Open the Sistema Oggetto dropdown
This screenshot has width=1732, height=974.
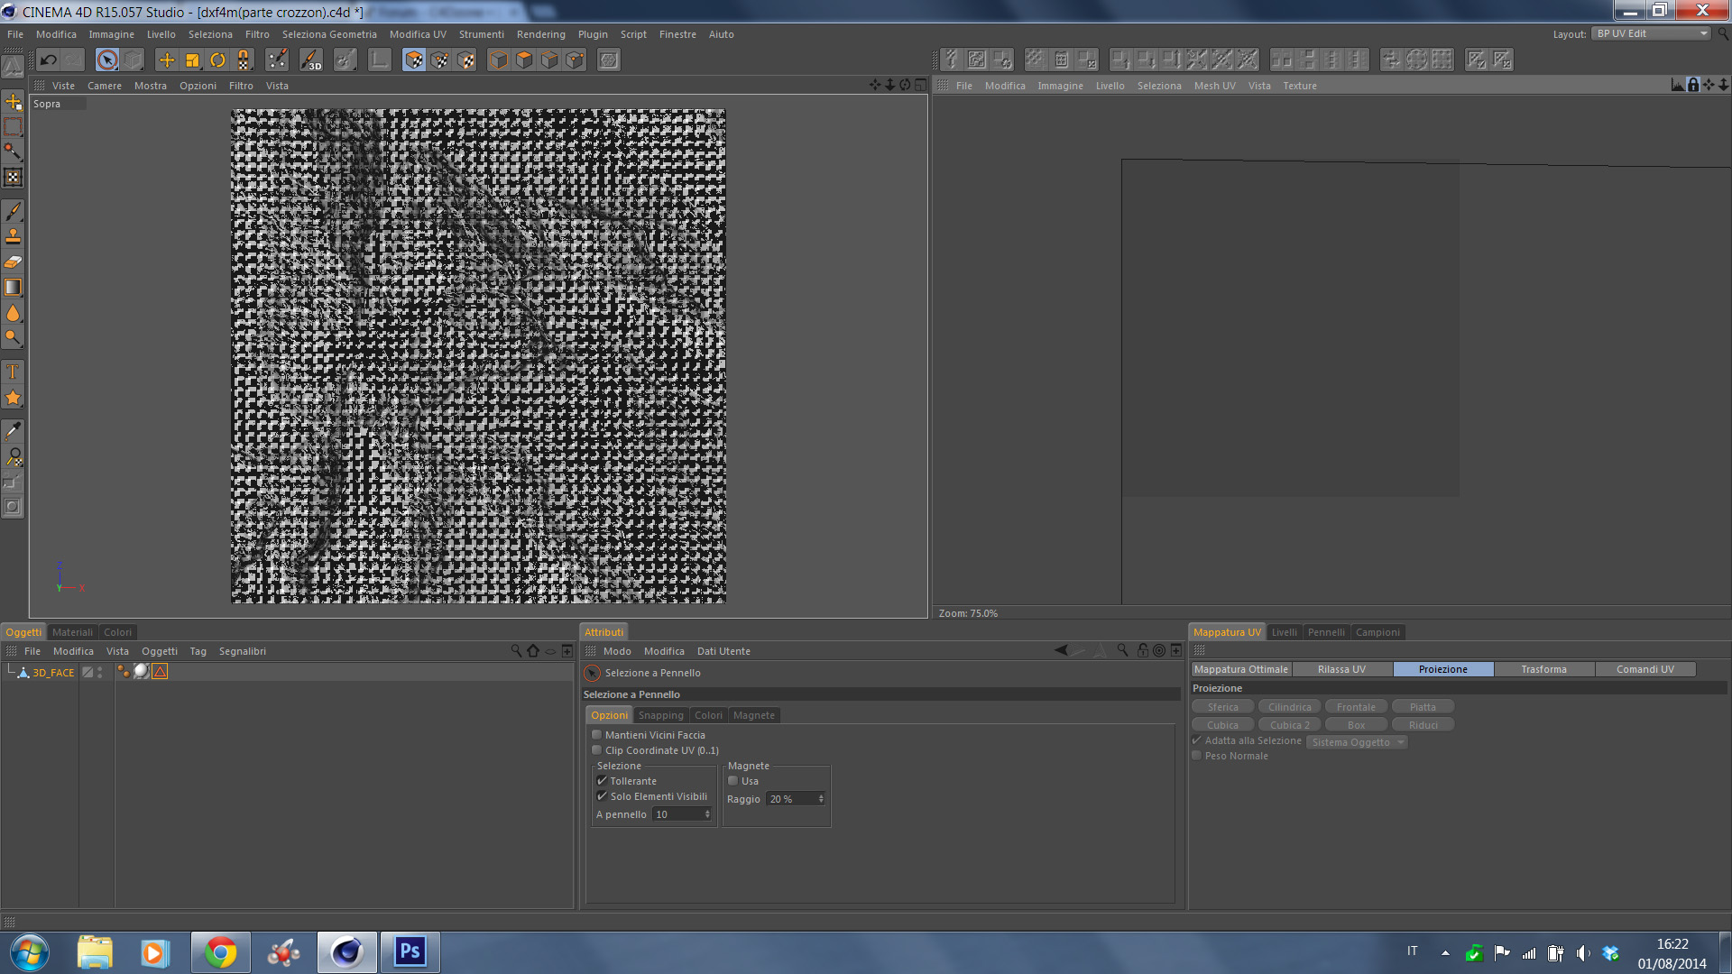pyautogui.click(x=1357, y=742)
